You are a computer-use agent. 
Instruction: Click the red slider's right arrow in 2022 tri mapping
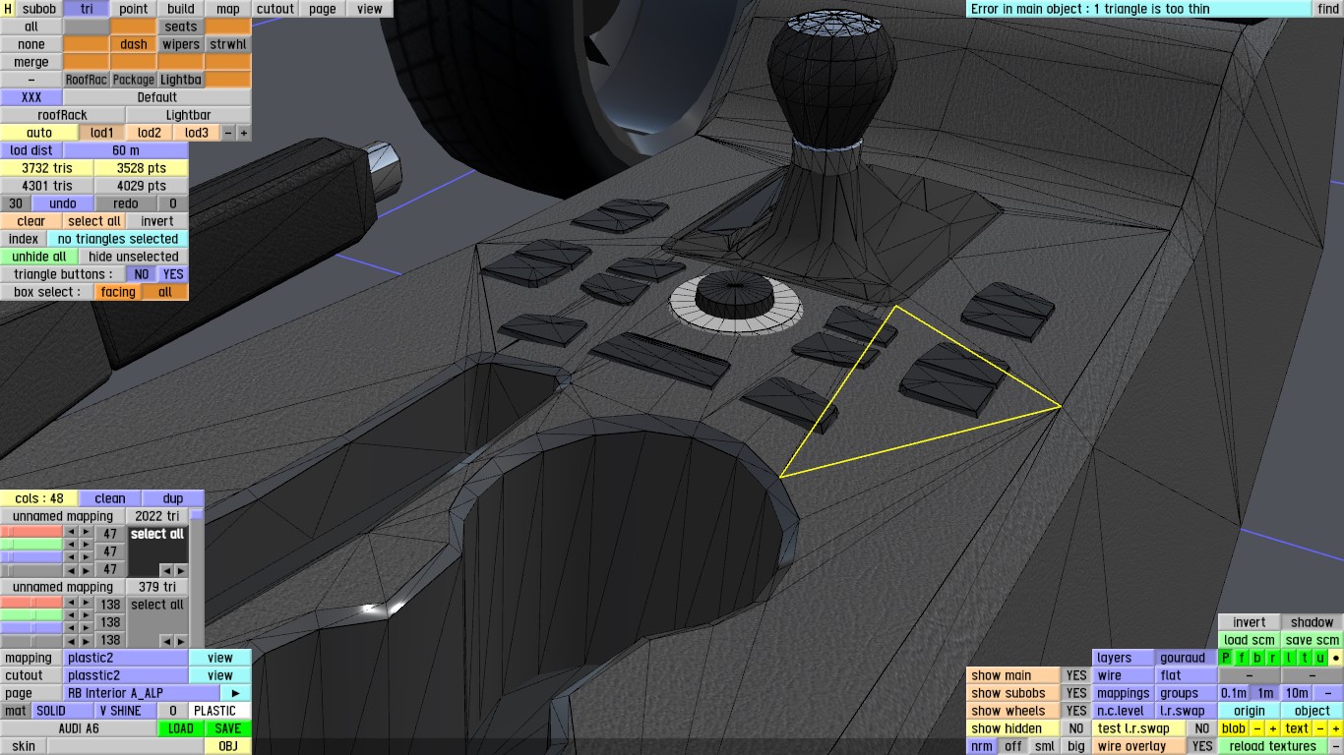click(x=87, y=532)
